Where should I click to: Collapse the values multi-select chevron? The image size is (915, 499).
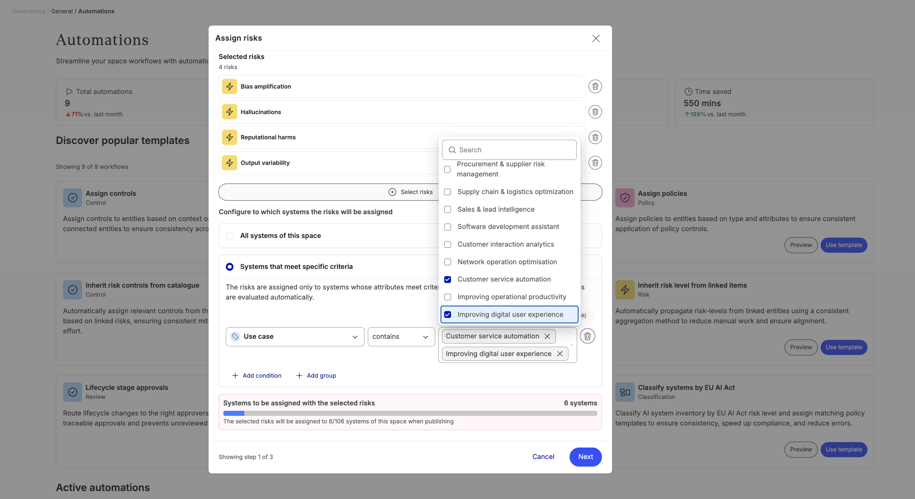(571, 345)
